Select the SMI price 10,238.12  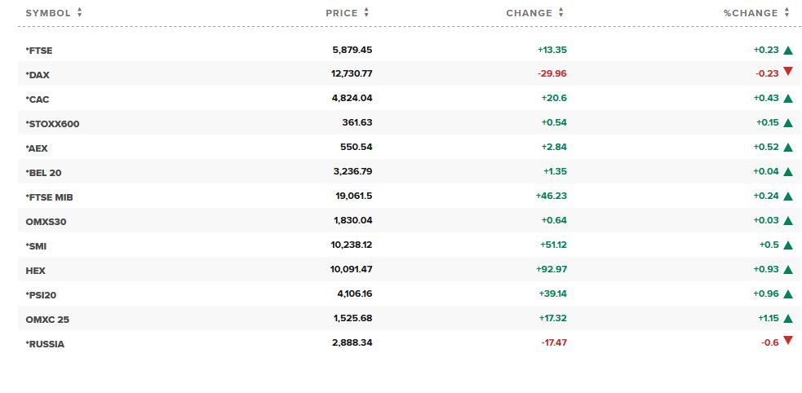(352, 245)
